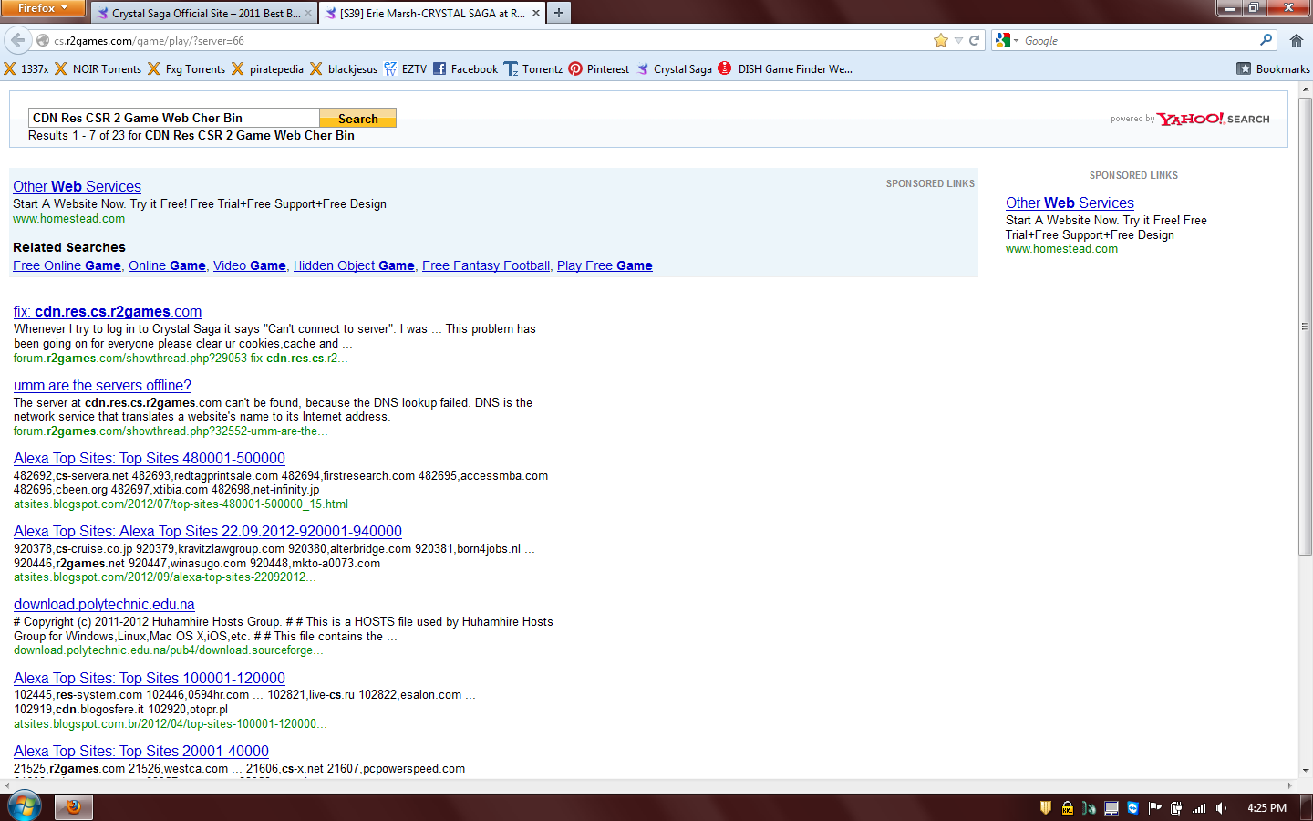Image resolution: width=1313 pixels, height=821 pixels.
Task: Click the search magnifier in Google box
Action: tap(1266, 40)
